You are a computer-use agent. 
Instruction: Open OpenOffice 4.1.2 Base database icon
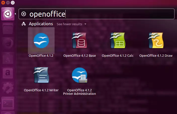tap(80, 41)
